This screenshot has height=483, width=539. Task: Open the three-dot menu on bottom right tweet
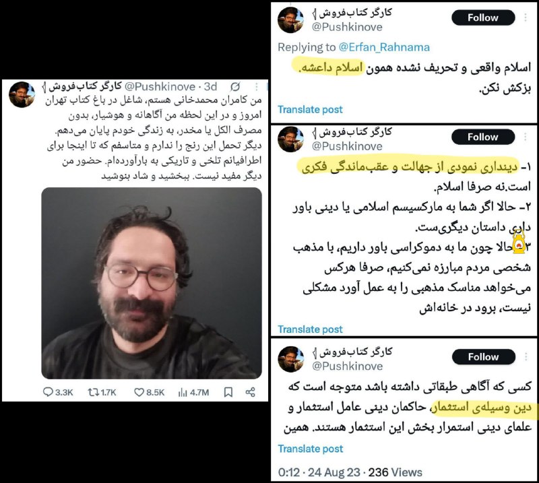(x=526, y=357)
